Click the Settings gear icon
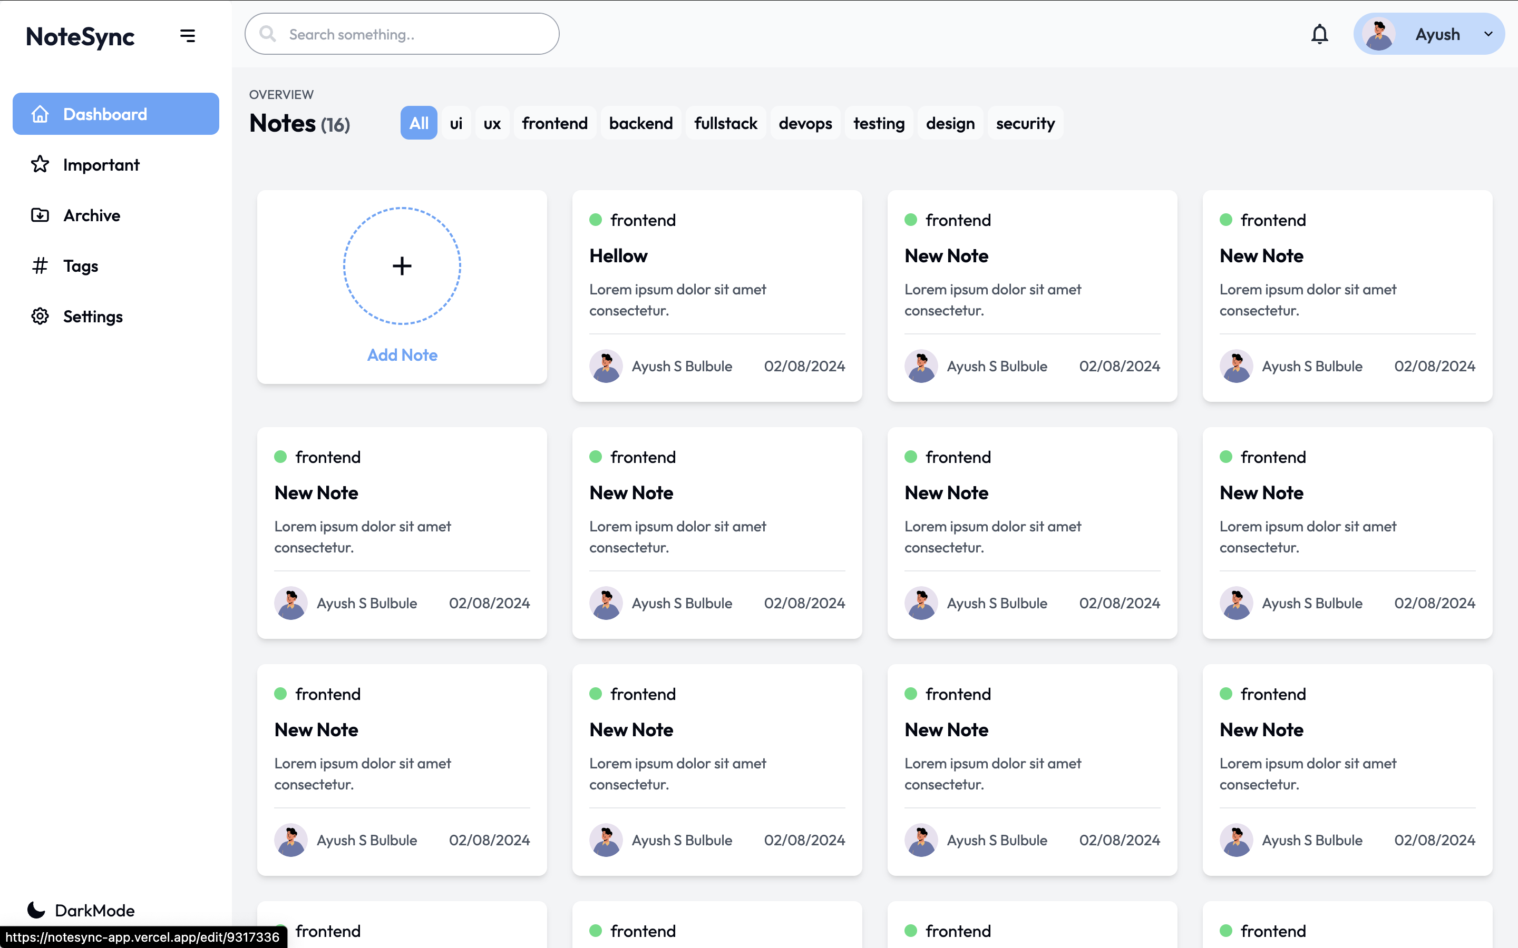The height and width of the screenshot is (948, 1518). coord(40,316)
